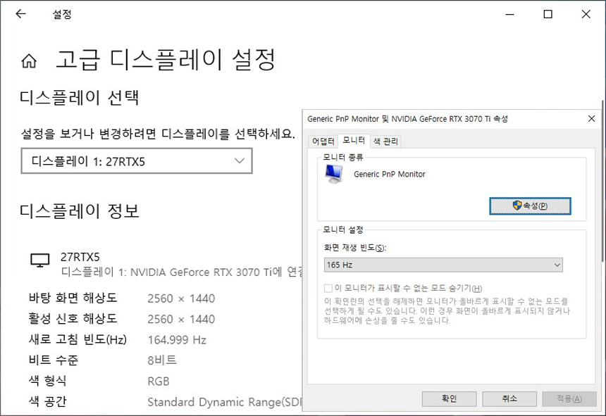Minimize the 설정 window

[509, 14]
